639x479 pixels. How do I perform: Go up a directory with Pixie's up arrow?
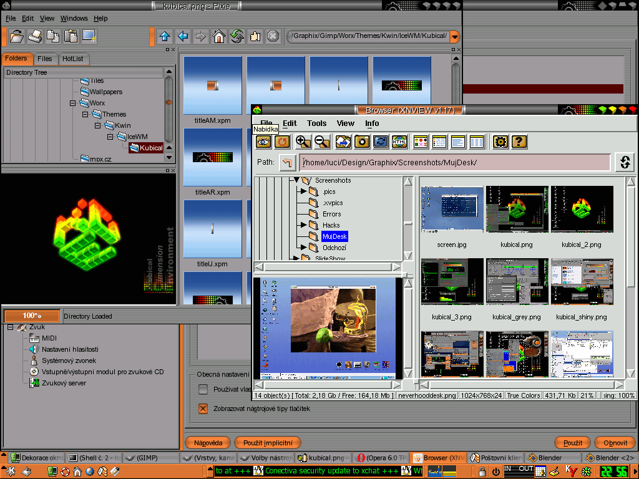tap(165, 36)
